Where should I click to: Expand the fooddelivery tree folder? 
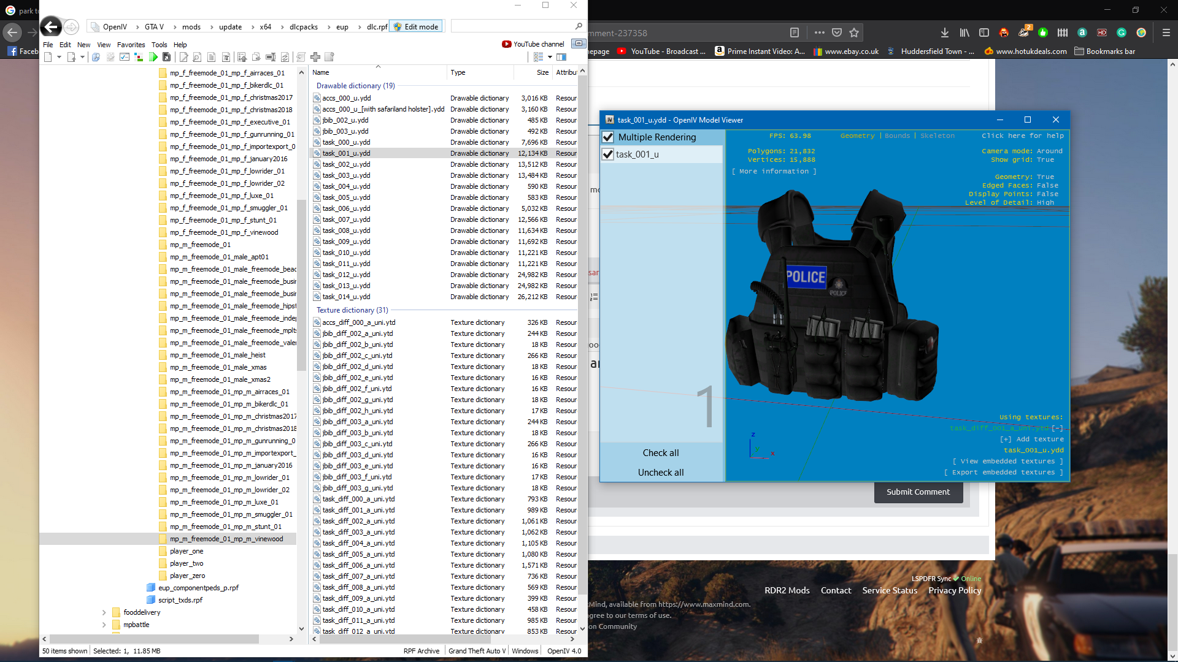click(x=104, y=612)
